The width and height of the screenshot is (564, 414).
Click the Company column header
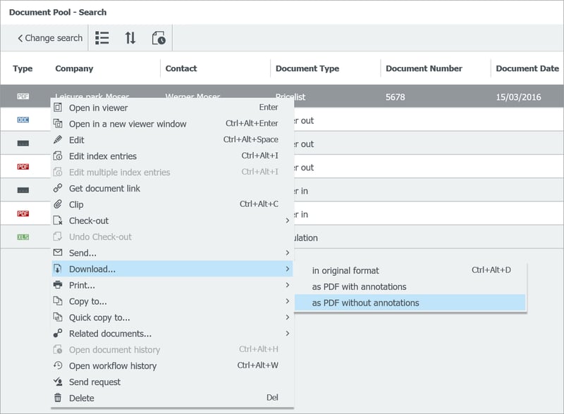(74, 68)
